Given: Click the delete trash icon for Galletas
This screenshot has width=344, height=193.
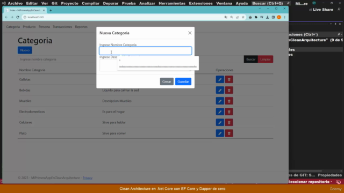Looking at the screenshot, I should [x=229, y=79].
